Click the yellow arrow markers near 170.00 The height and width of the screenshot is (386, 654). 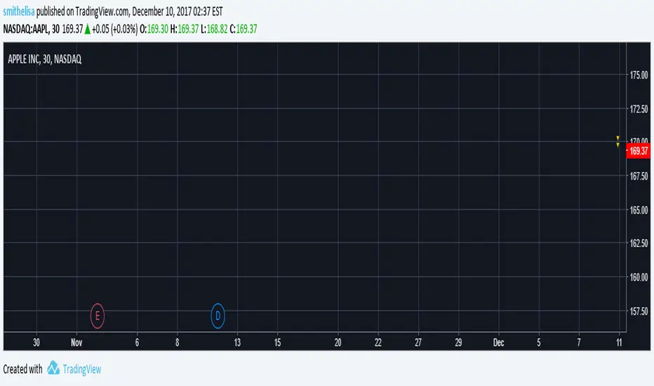point(618,142)
